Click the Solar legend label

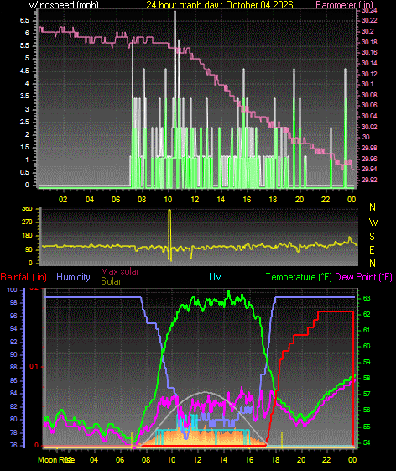click(111, 281)
